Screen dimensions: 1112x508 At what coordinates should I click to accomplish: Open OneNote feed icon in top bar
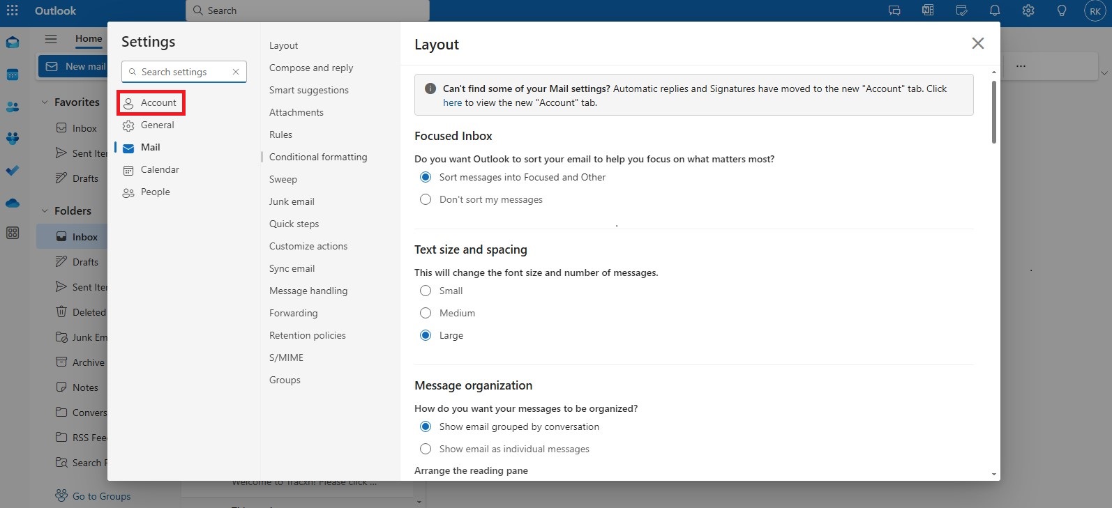point(928,10)
